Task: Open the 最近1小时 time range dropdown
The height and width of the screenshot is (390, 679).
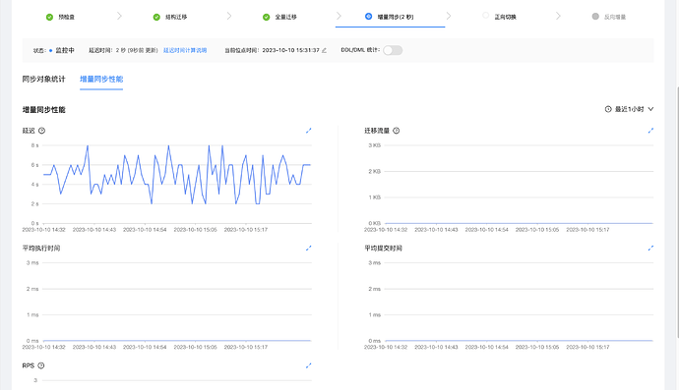Action: point(629,109)
